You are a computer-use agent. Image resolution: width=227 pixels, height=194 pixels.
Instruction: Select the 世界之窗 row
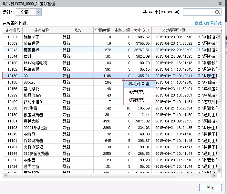110,166
